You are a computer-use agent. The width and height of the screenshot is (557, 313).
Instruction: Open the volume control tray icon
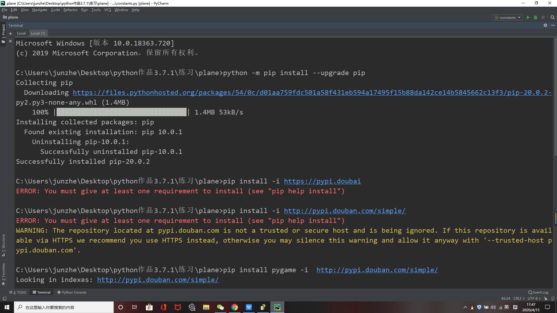point(493,307)
